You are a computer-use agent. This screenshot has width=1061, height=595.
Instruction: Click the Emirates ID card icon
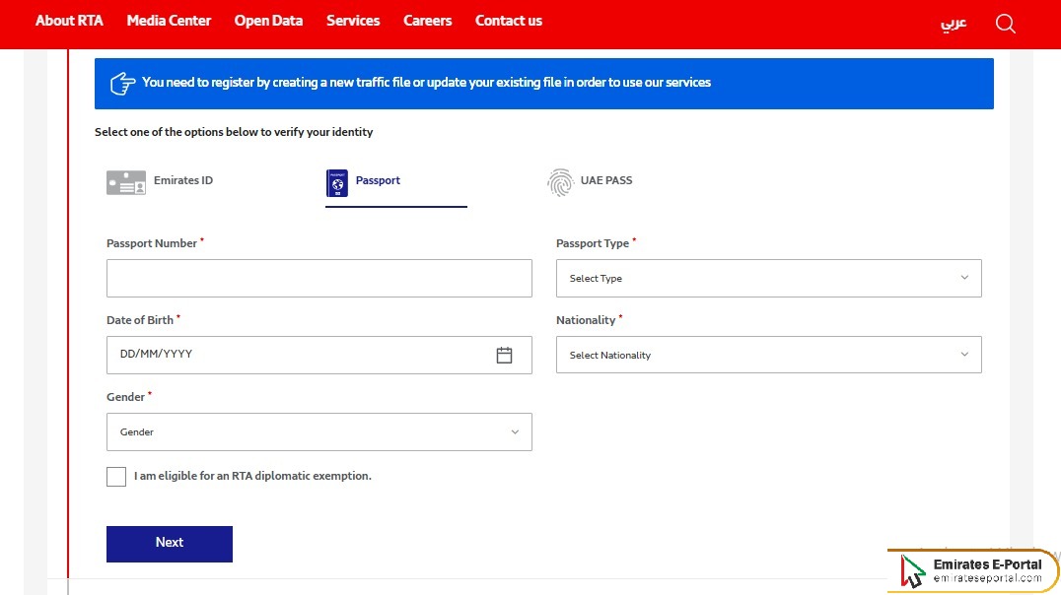click(x=125, y=181)
